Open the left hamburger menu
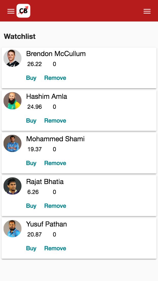Image resolution: width=158 pixels, height=281 pixels. pos(11,11)
